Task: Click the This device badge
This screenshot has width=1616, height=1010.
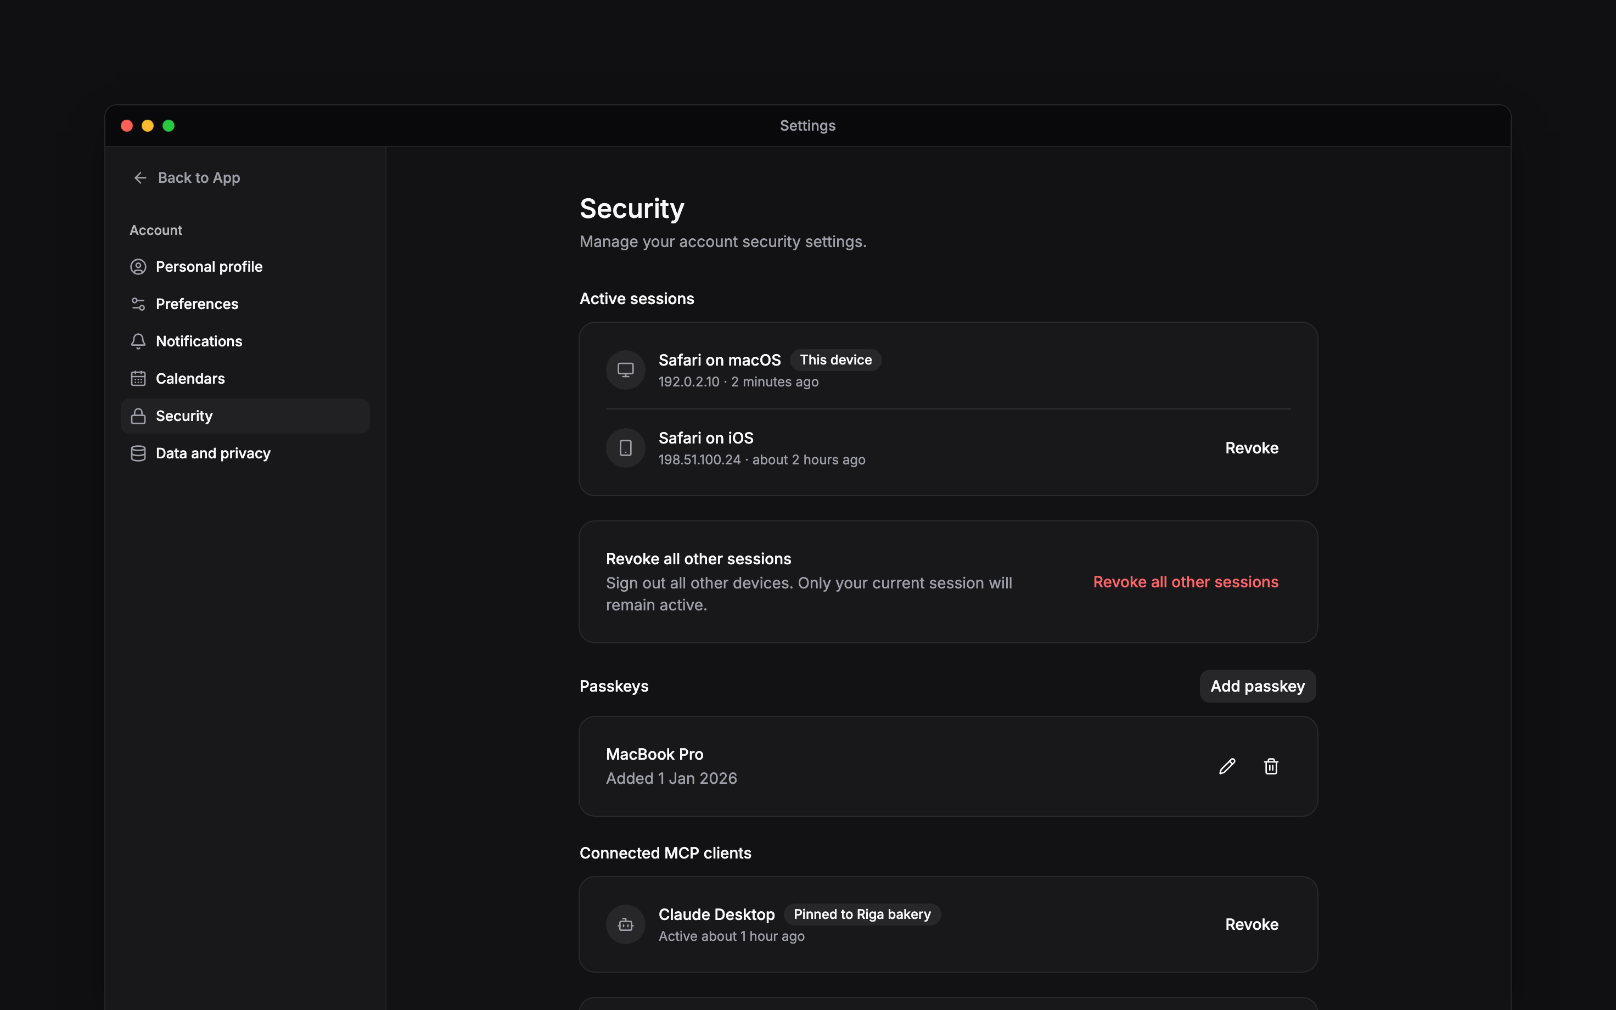Action: [x=835, y=360]
